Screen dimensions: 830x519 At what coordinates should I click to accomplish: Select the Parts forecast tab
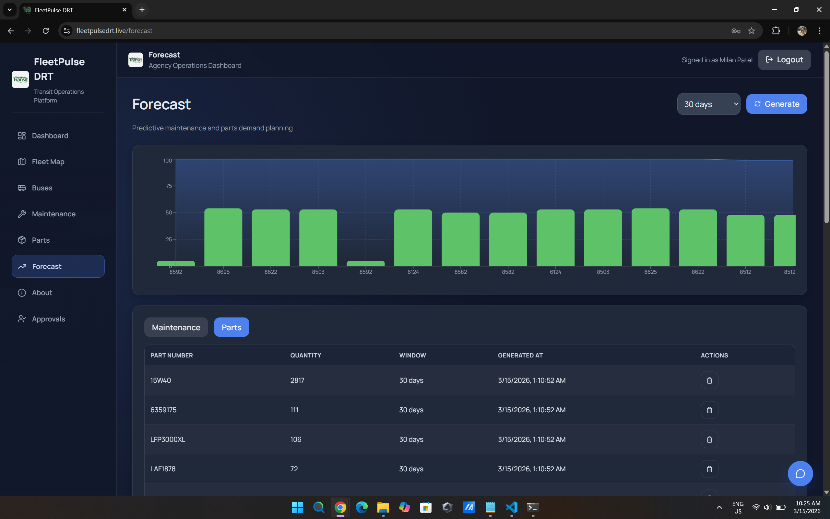point(231,327)
